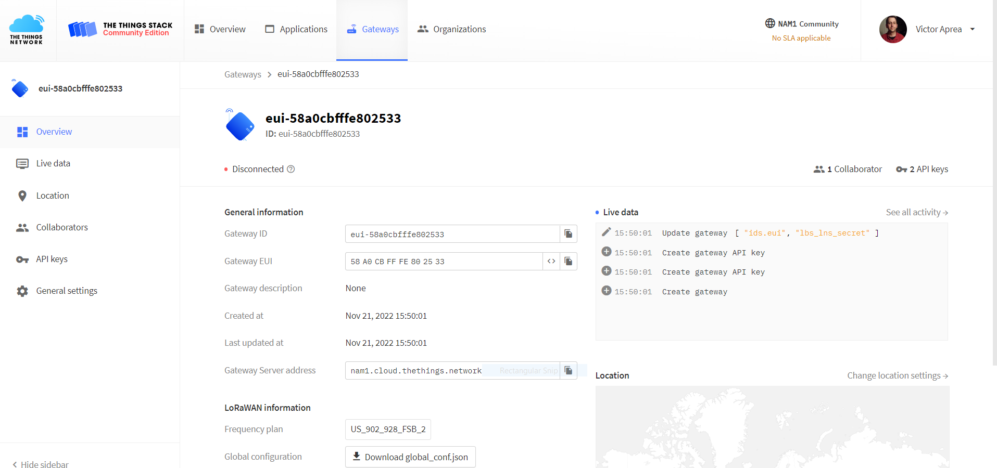Screen dimensions: 997x468
Task: Toggle Gateway EUI byte format view
Action: (551, 262)
